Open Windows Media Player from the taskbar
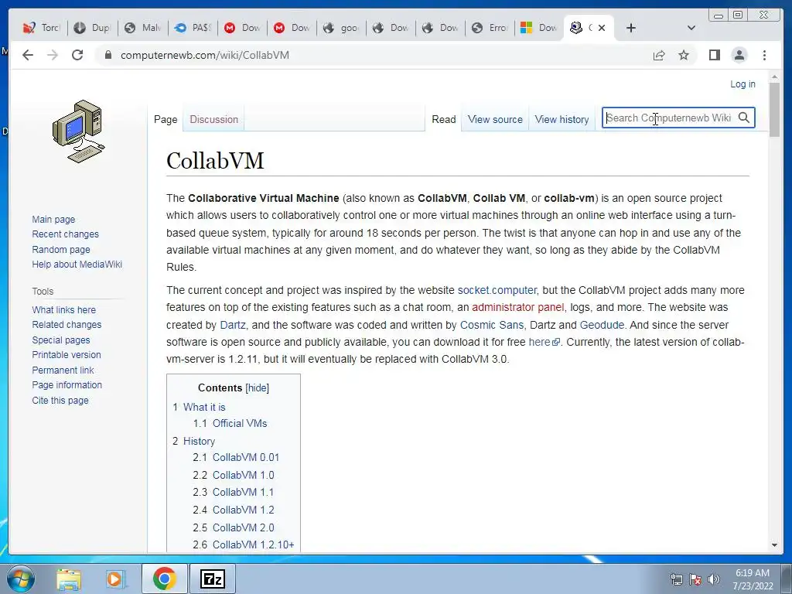The width and height of the screenshot is (792, 594). coord(114,579)
